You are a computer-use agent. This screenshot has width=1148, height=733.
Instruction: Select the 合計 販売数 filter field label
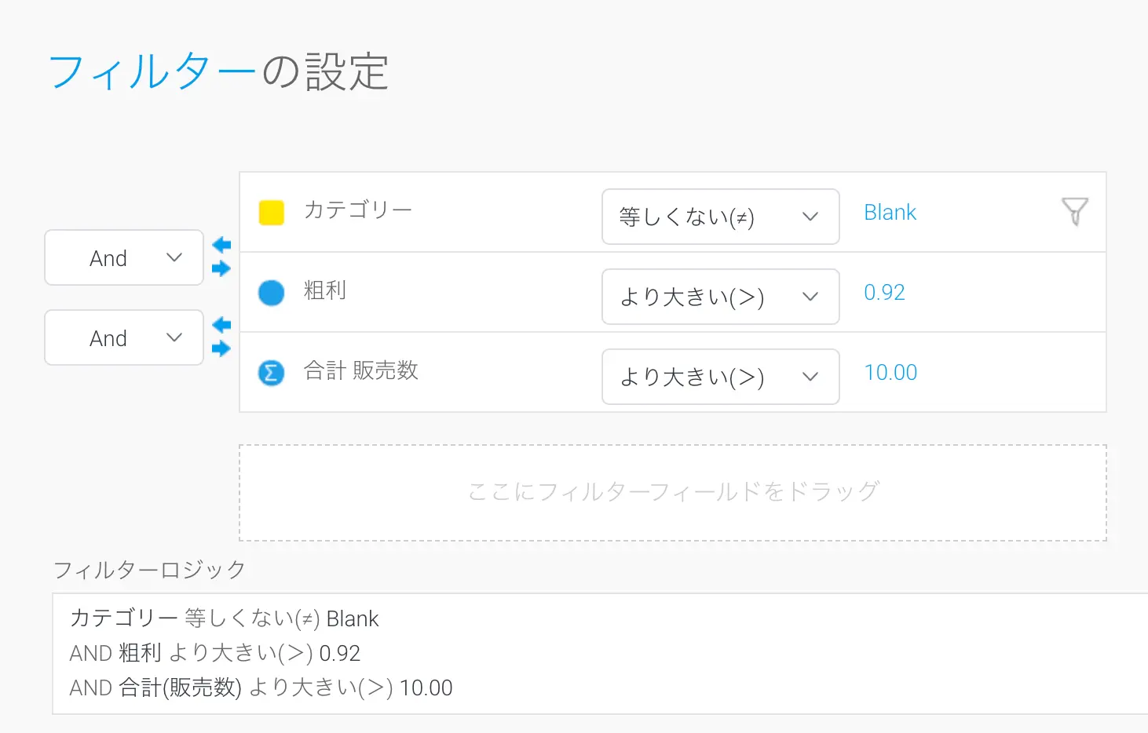pos(361,370)
